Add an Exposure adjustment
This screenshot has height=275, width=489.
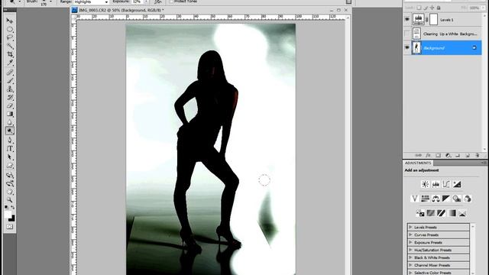point(457,184)
